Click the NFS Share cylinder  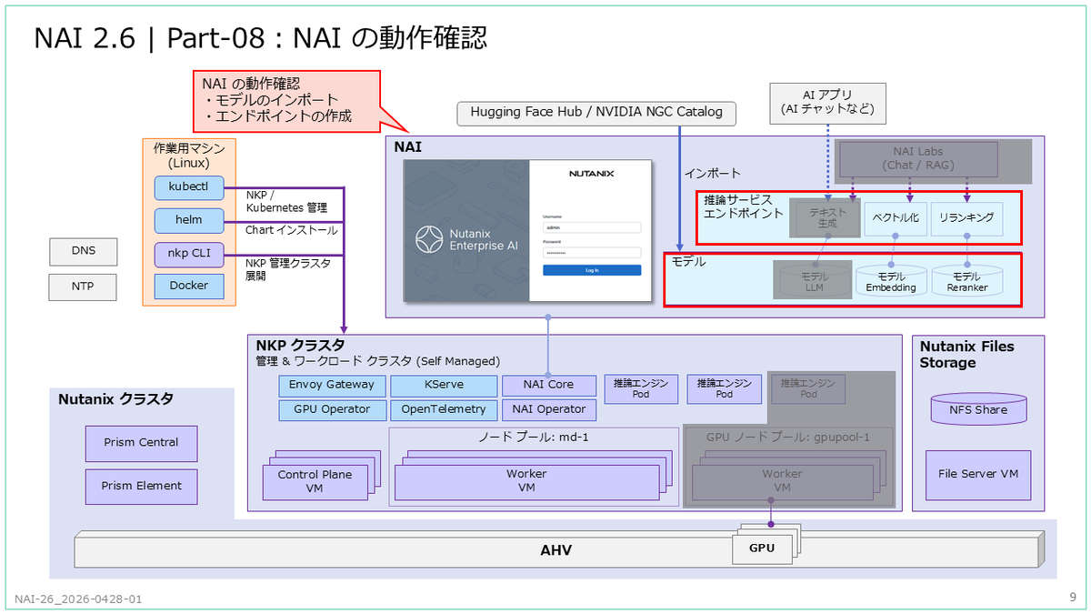978,409
